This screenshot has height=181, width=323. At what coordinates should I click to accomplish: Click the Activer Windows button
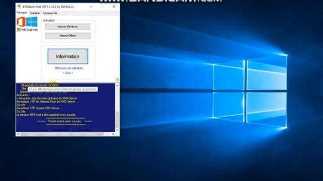coord(68,27)
